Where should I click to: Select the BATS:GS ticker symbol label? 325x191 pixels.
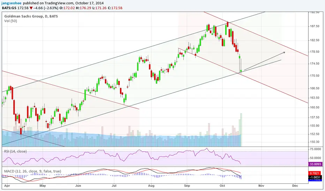9,8
